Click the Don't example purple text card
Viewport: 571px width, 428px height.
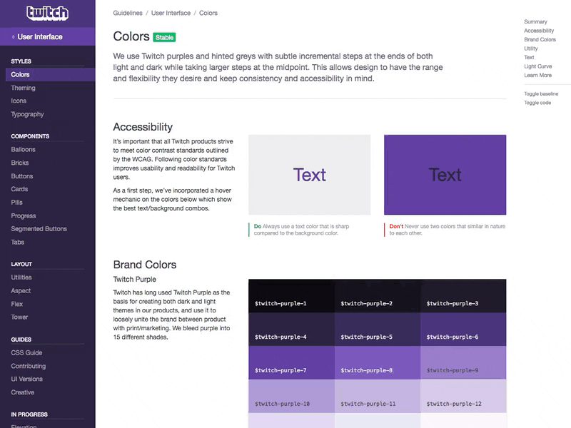coord(445,175)
